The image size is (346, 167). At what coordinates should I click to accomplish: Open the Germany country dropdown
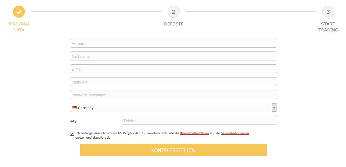pos(173,107)
